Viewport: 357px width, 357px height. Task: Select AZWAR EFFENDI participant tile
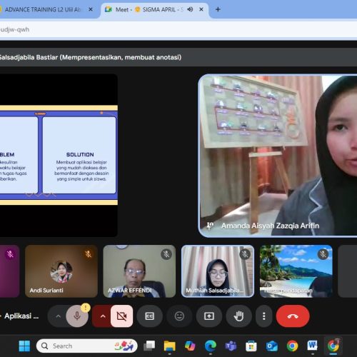point(139,271)
